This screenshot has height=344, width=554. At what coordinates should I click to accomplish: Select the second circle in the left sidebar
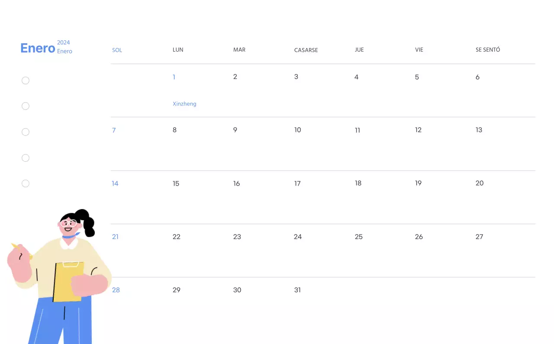26,106
